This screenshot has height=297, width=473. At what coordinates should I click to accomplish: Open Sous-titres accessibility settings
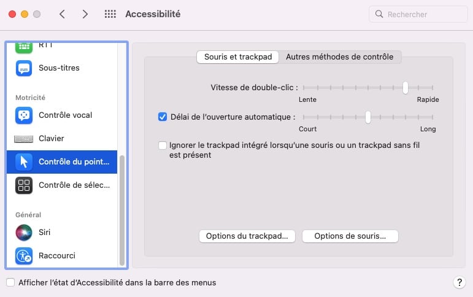62,68
